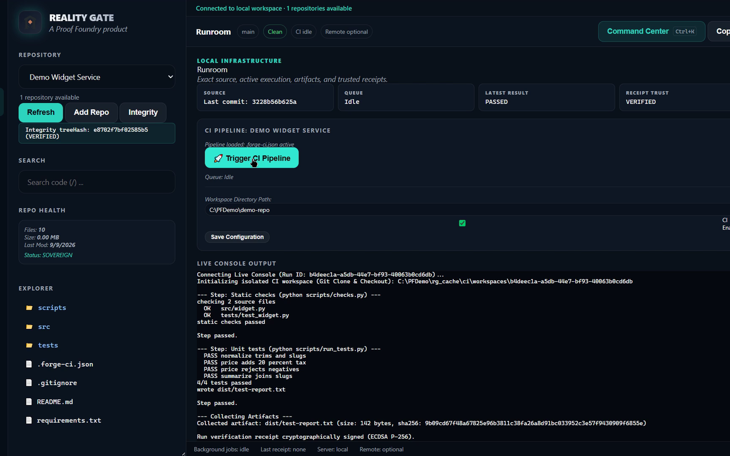Screen dimensions: 730x456
Task: Click the Integrity button
Action: (x=143, y=112)
